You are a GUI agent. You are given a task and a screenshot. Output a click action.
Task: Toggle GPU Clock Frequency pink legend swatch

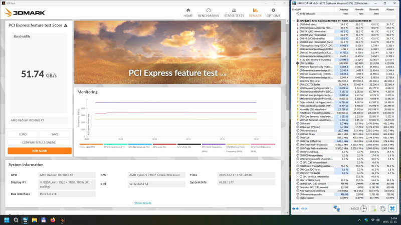pos(263,144)
